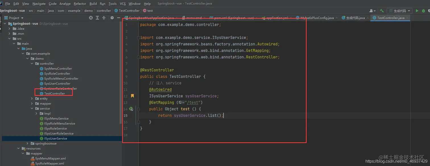Select SysUserController in project tree
Screen dimensions: 430x166
[57, 83]
